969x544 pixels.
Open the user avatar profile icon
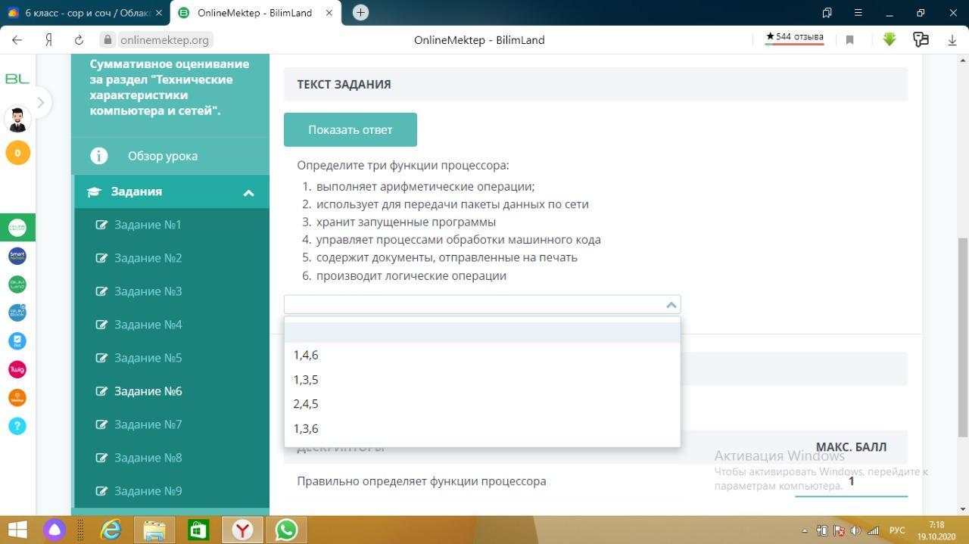(17, 119)
